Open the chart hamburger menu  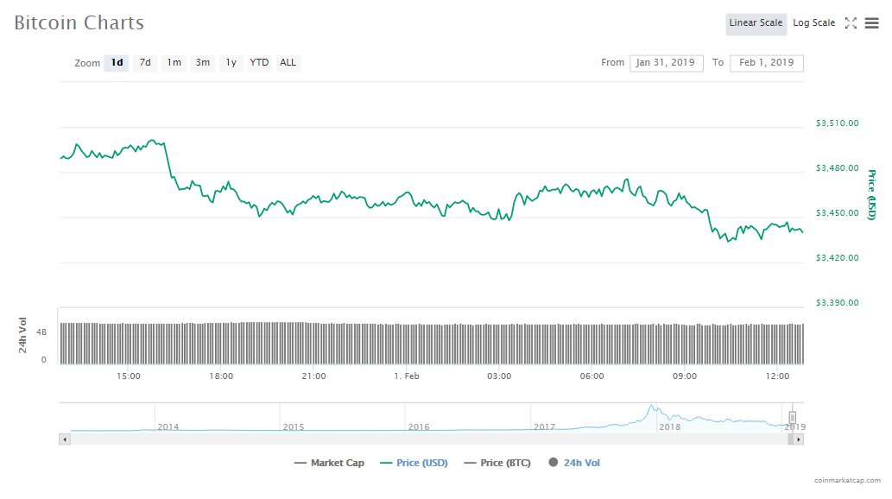tap(871, 23)
